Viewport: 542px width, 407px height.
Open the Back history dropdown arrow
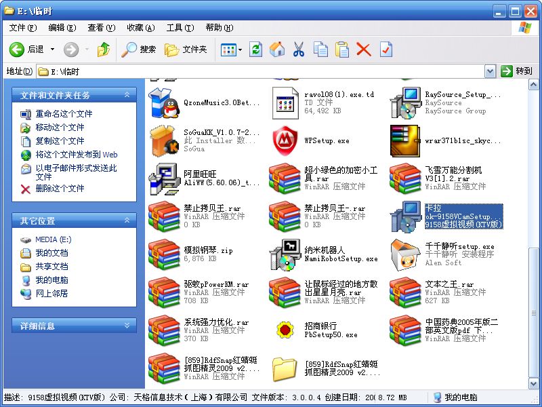click(53, 49)
